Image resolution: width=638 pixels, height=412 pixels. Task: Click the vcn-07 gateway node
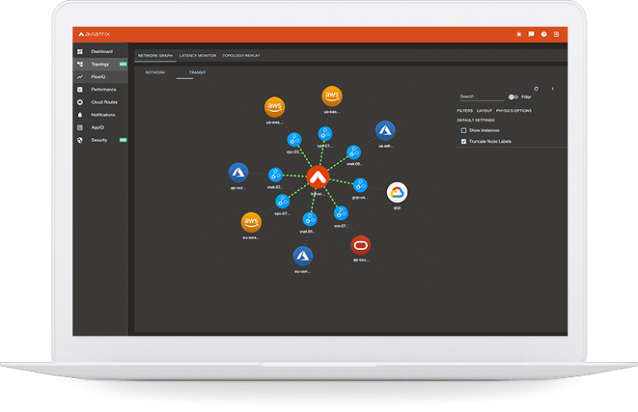coord(341,213)
